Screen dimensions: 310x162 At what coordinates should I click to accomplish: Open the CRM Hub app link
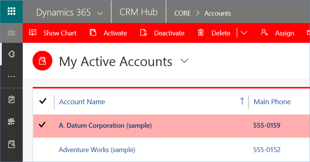tap(138, 12)
